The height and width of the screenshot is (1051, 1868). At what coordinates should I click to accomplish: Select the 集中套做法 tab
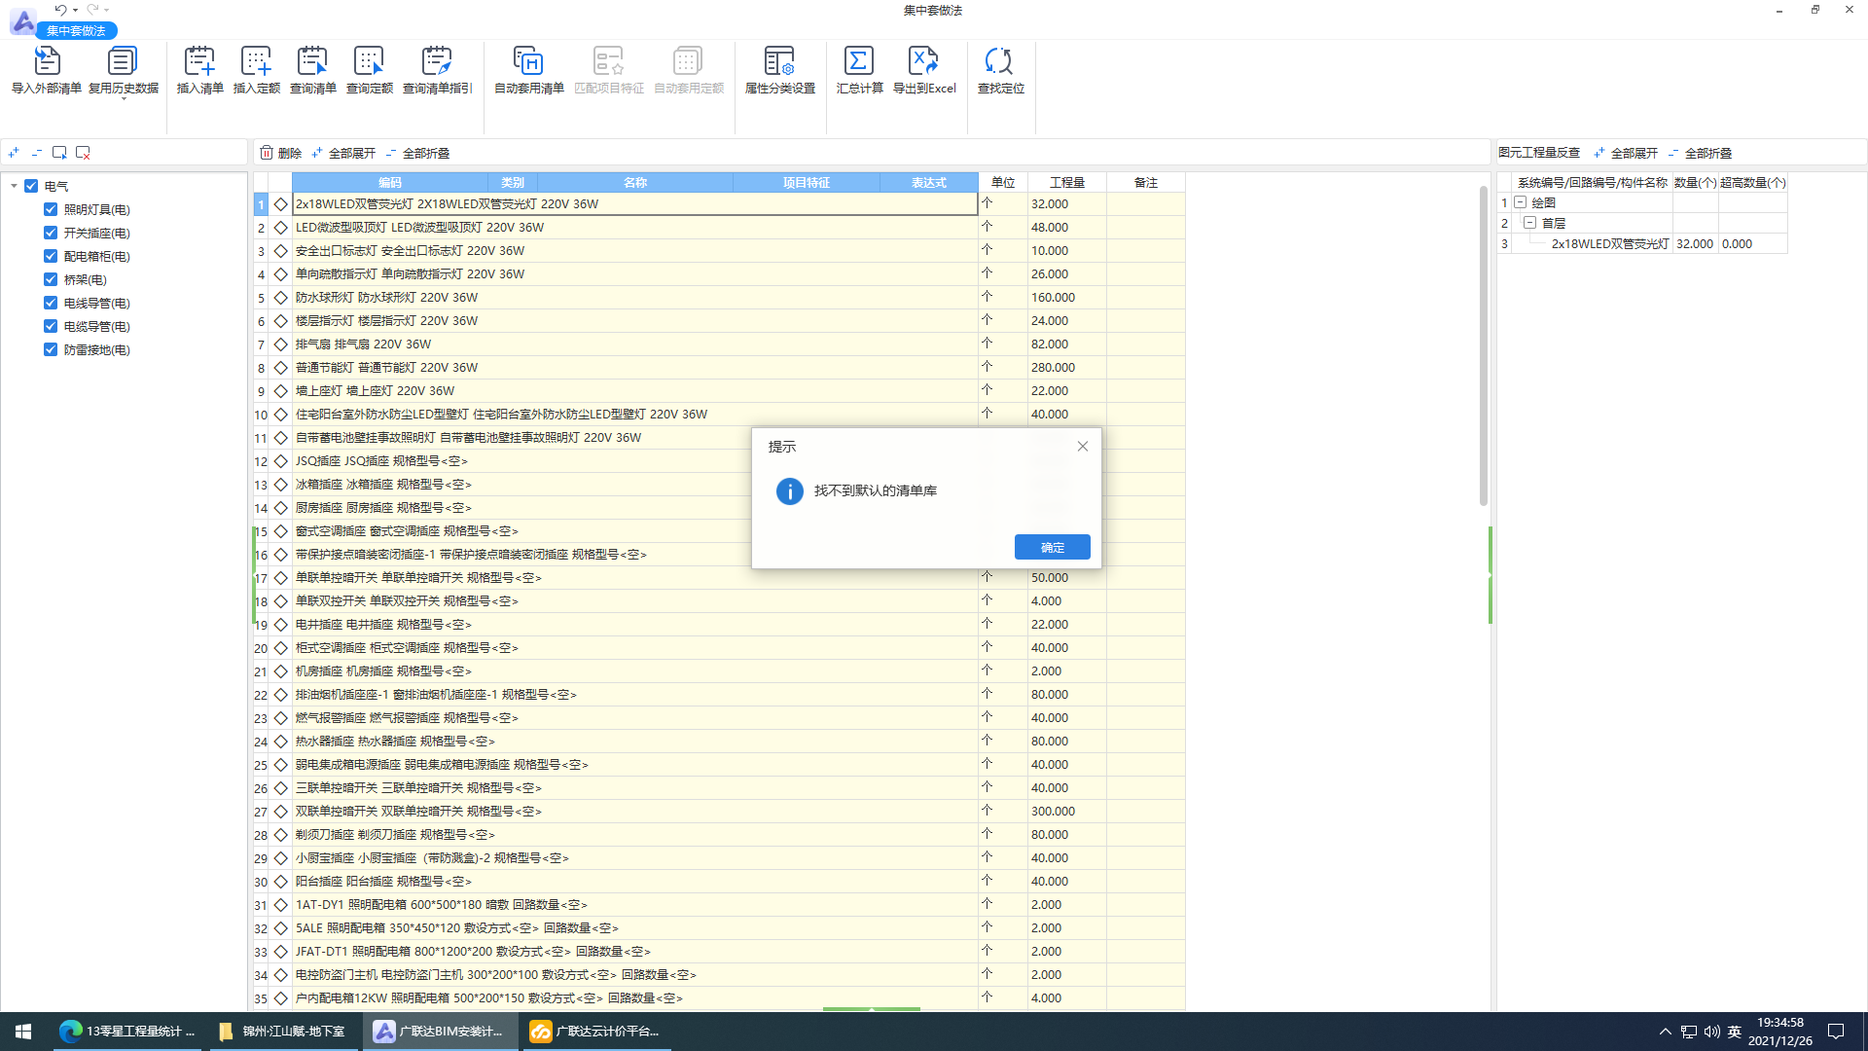[76, 30]
